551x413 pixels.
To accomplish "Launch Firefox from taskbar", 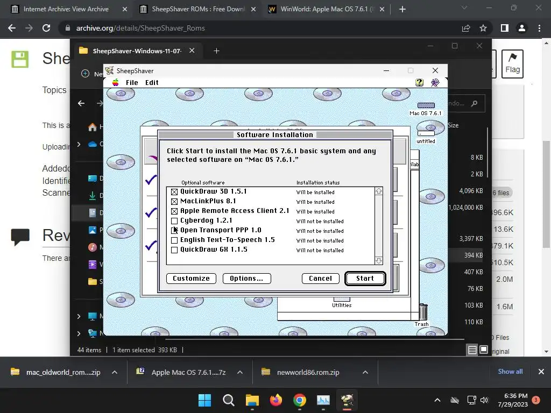I will click(x=276, y=400).
